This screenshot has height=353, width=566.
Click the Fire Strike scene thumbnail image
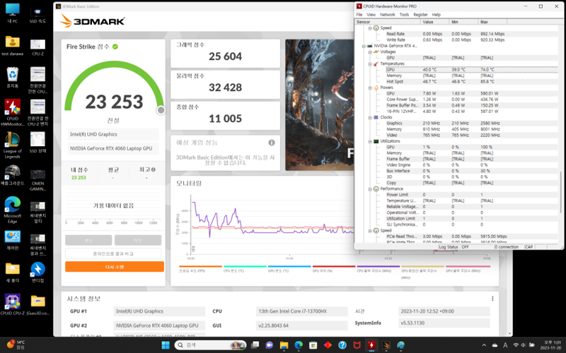click(320, 104)
